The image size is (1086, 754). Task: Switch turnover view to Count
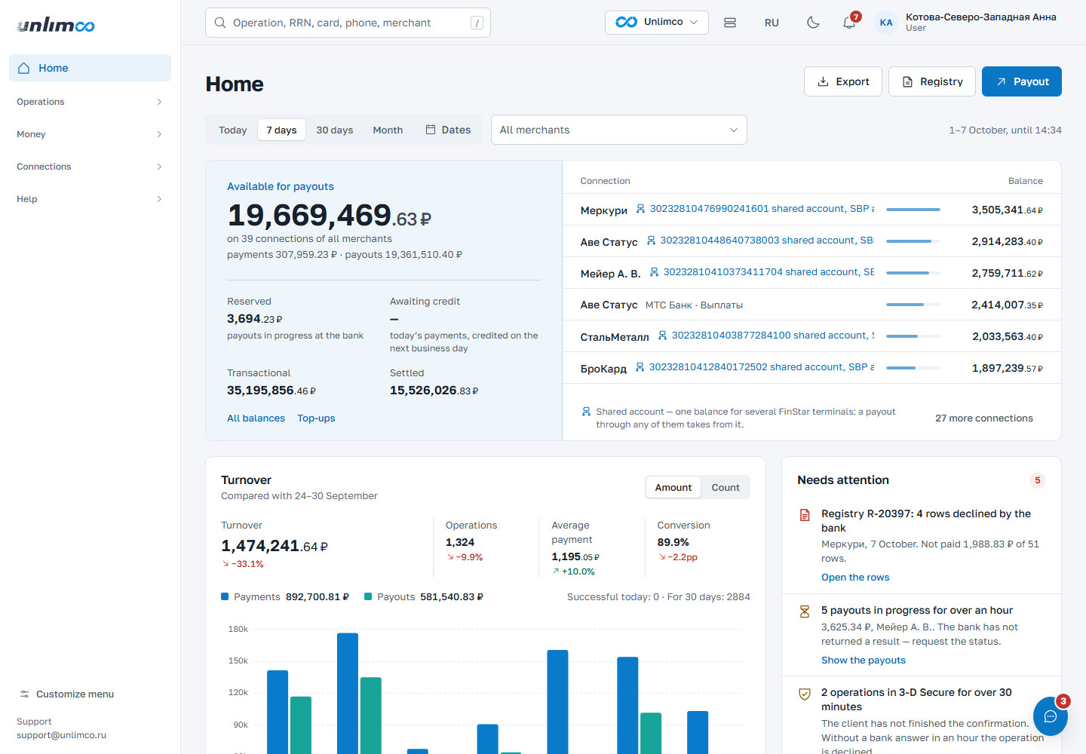[x=726, y=488]
